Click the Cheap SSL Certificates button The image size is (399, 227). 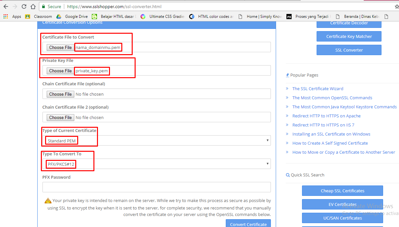pyautogui.click(x=342, y=191)
